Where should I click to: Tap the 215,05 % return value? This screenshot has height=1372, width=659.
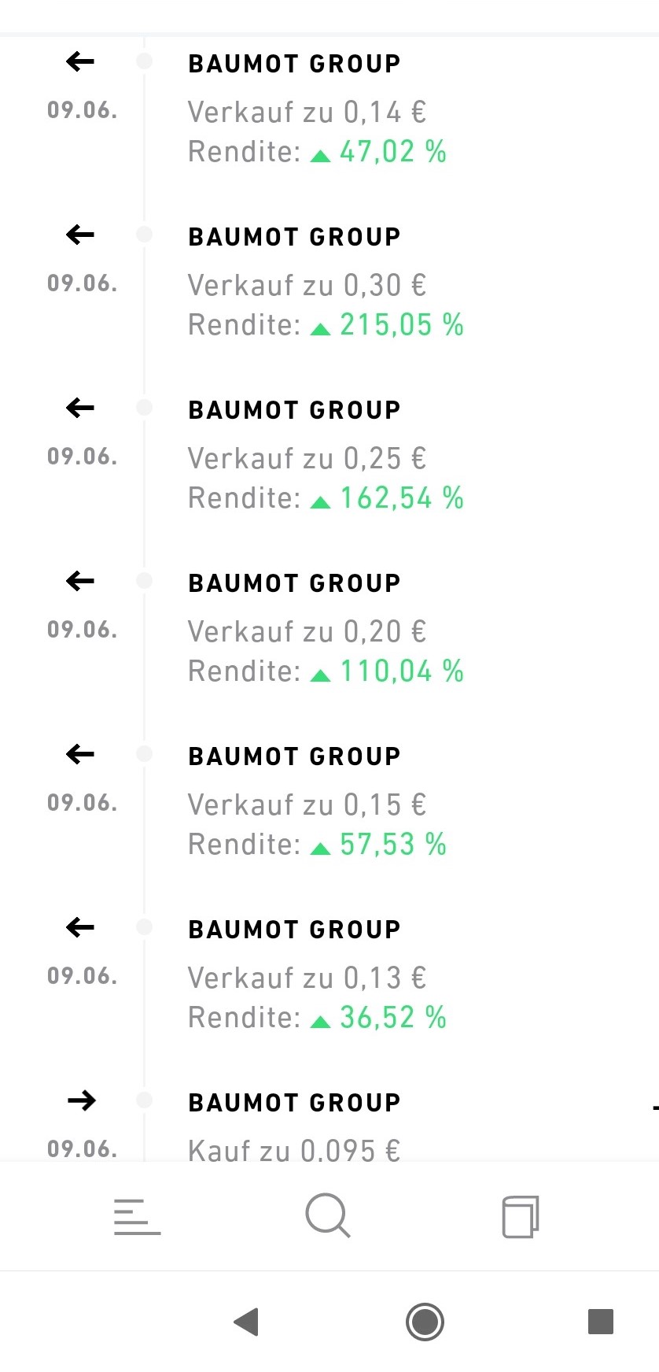click(x=401, y=325)
